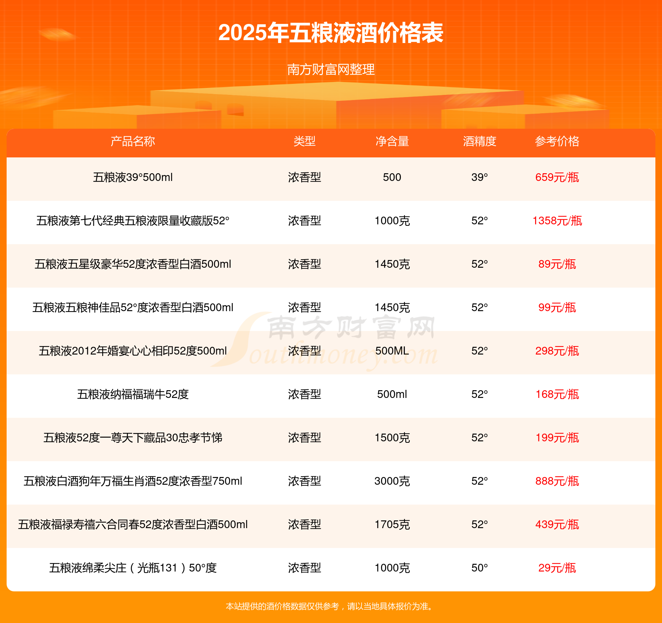Select the subtitle "南方财富网整理"

331,70
